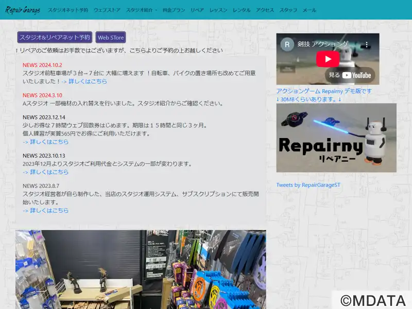Open the アクションゲーム Repairny デモ版 download link
The height and width of the screenshot is (309, 412).
click(324, 95)
